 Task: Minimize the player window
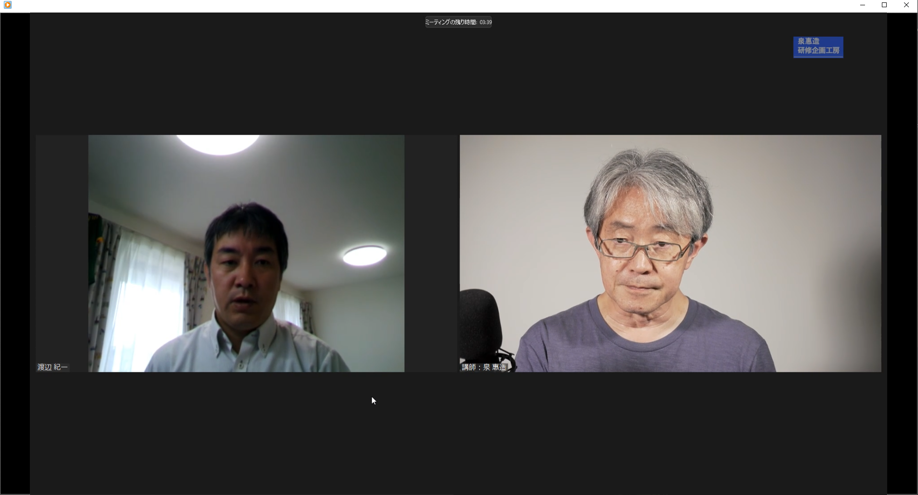tap(863, 5)
